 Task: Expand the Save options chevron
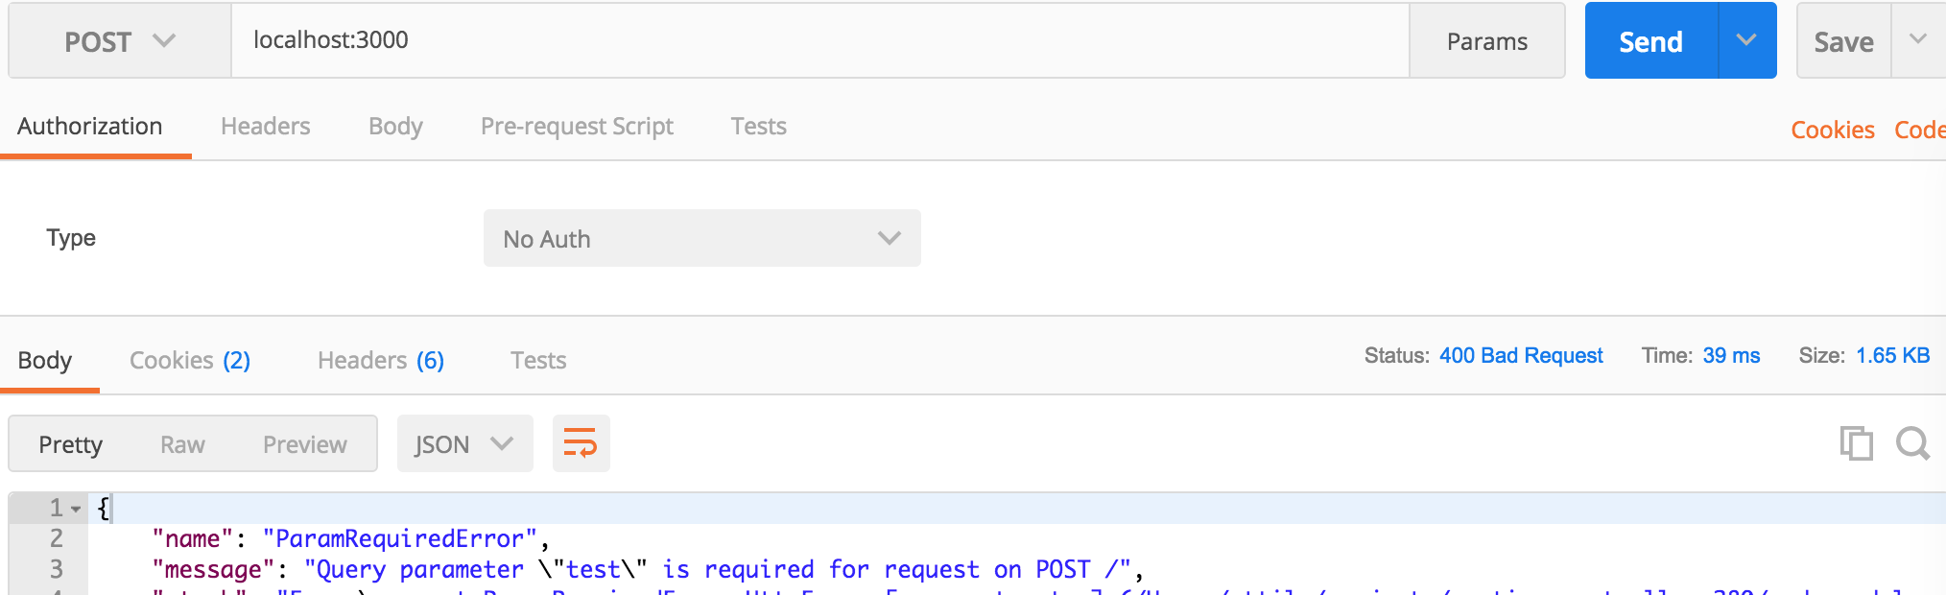click(x=1918, y=40)
